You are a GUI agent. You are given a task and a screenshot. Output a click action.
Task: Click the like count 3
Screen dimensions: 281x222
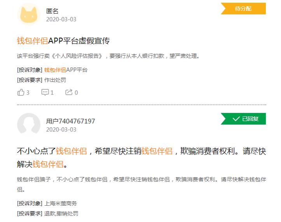(x=28, y=93)
